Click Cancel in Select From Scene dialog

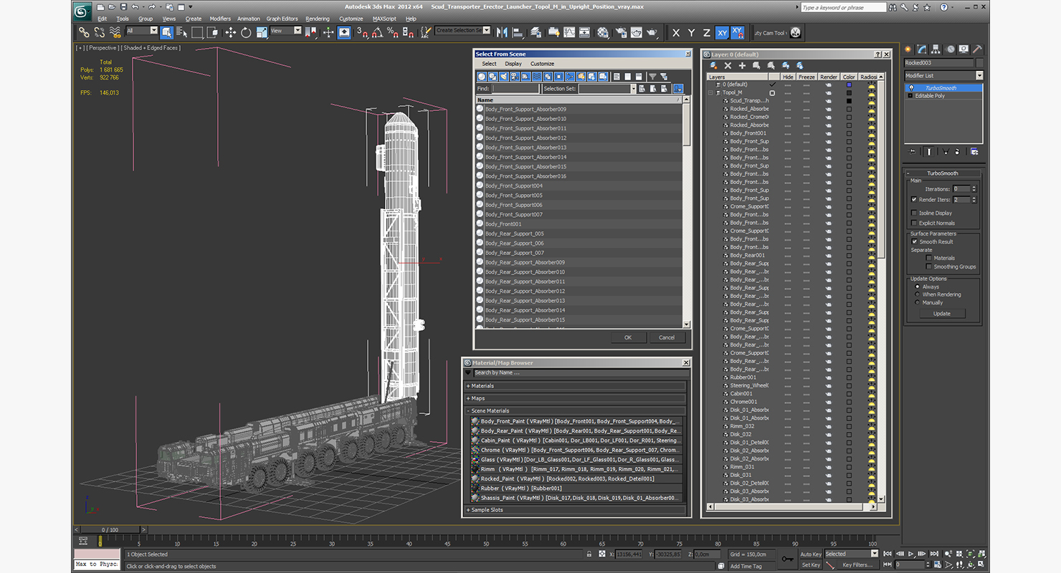(x=667, y=337)
